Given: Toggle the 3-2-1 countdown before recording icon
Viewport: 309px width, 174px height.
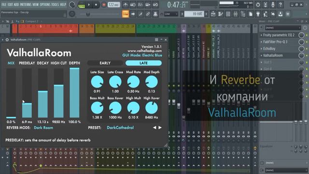Looking at the screenshot, I should 140,5.
